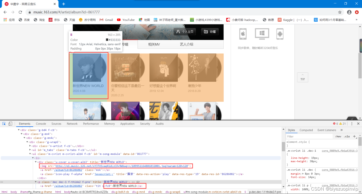Show more Styles pane tabs chevron

tap(341, 130)
